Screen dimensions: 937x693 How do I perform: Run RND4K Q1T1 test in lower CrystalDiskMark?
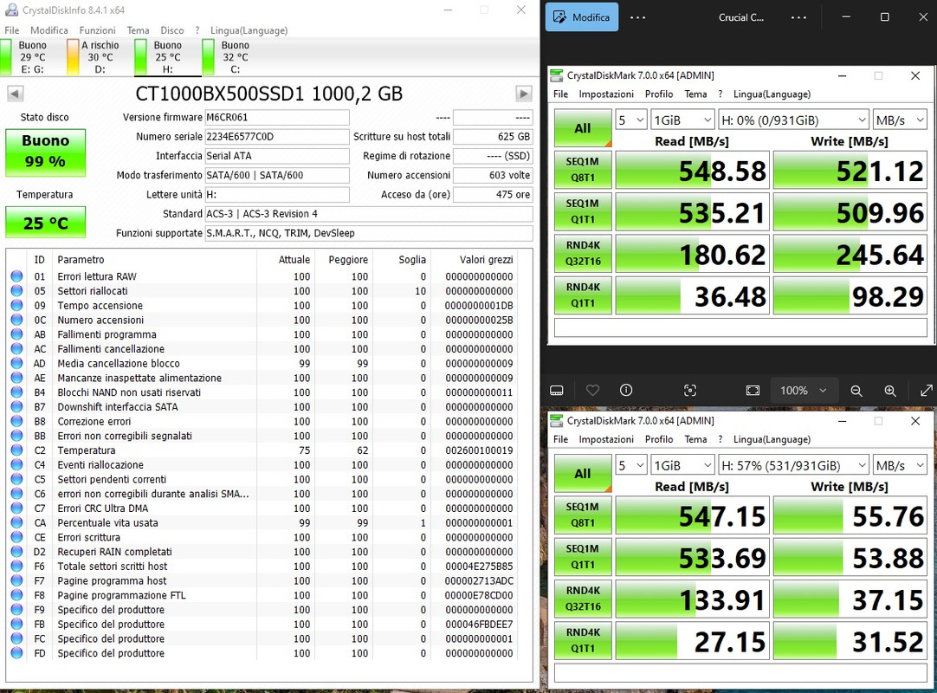pyautogui.click(x=583, y=640)
